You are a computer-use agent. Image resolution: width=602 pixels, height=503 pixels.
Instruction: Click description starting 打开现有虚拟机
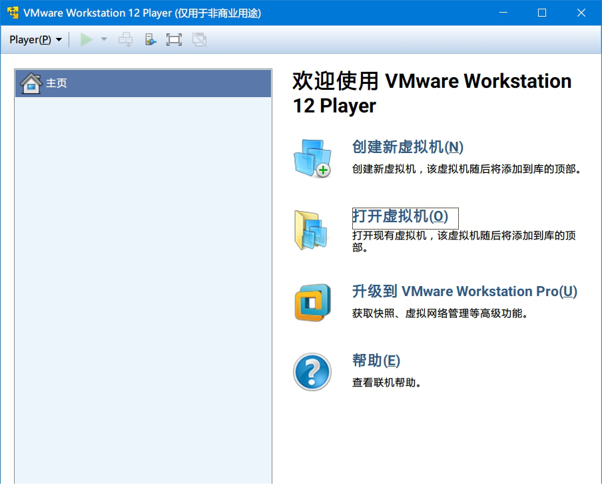[463, 242]
